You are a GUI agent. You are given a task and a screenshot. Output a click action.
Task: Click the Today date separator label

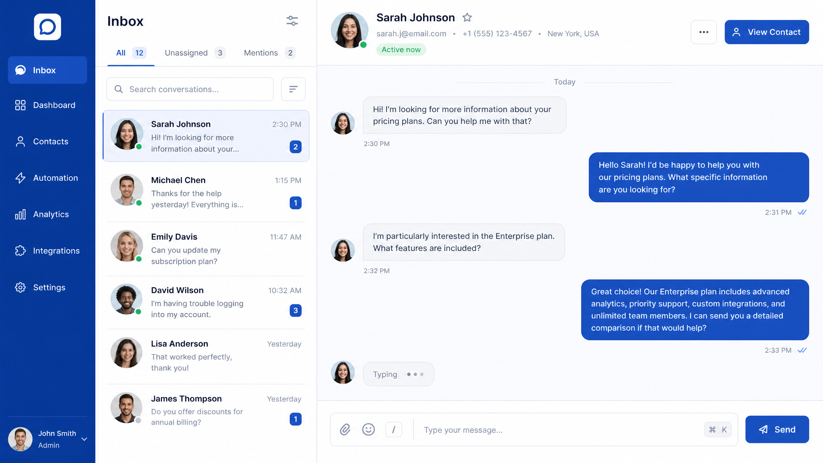pos(565,82)
